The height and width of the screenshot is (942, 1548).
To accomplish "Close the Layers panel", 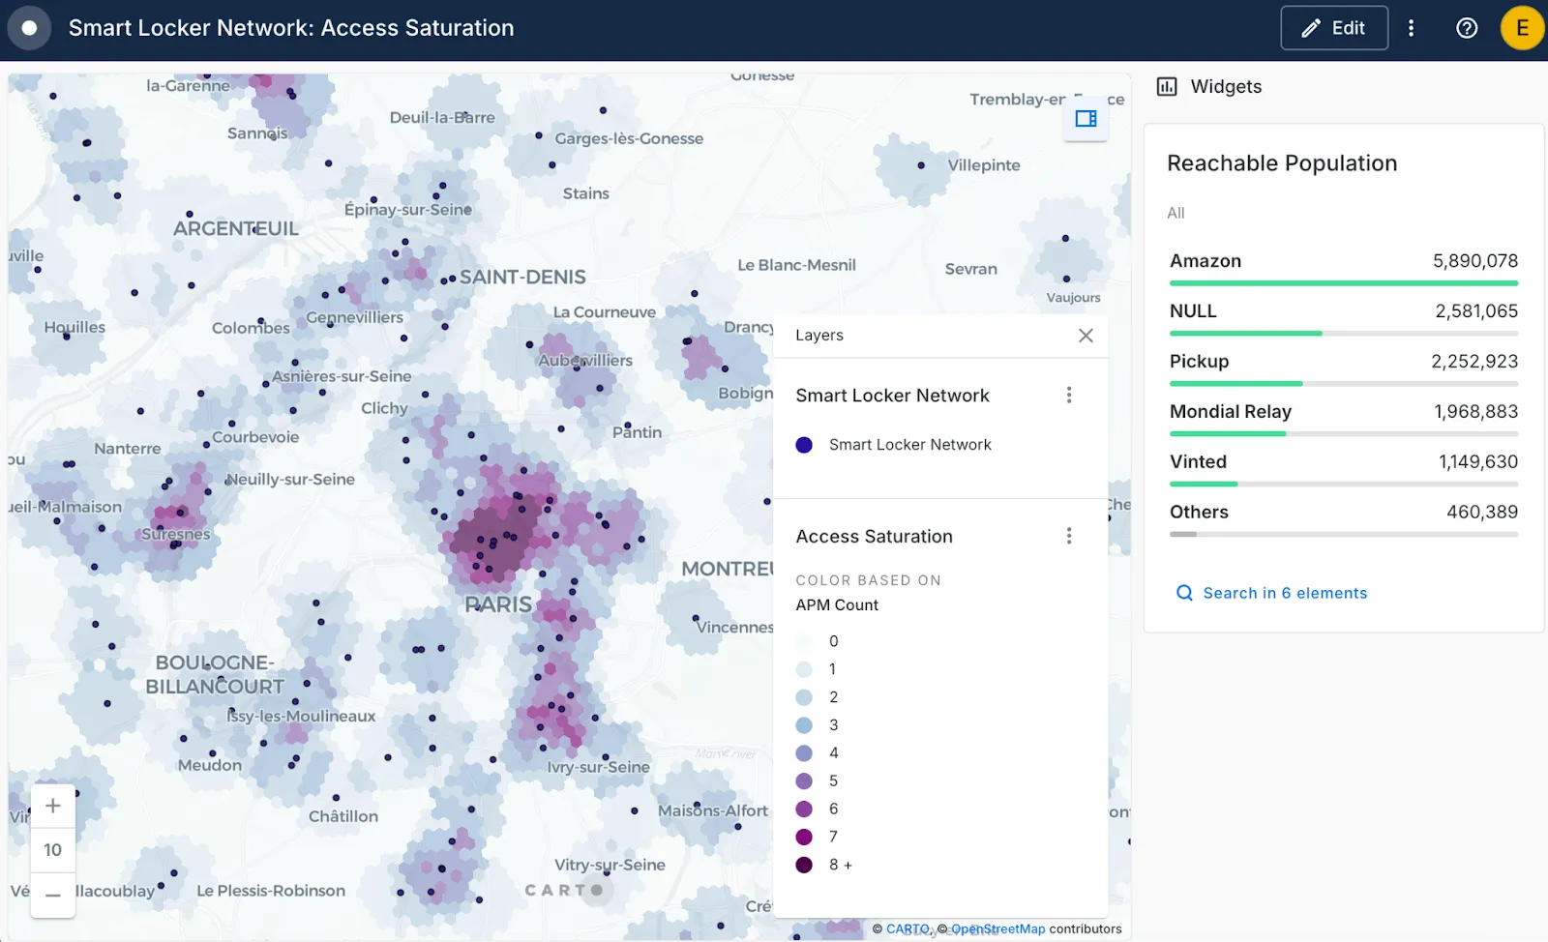I will tap(1086, 336).
